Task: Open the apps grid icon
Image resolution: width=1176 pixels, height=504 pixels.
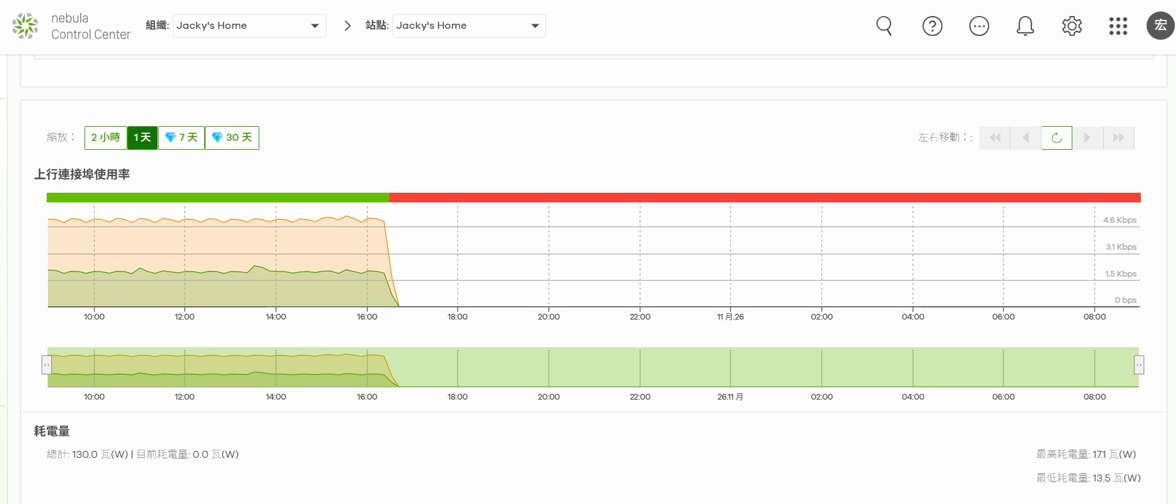Action: (x=1118, y=26)
